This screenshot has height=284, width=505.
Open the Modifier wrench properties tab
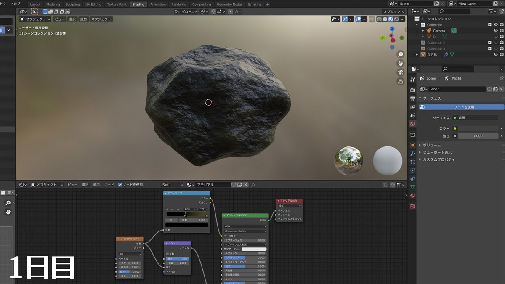tap(412, 154)
